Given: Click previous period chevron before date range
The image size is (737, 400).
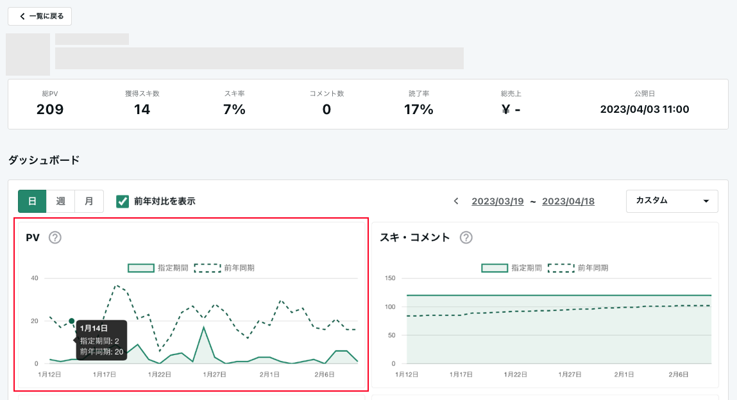Looking at the screenshot, I should (x=456, y=201).
